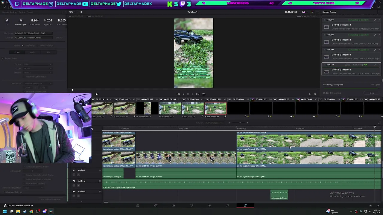Open the Cut page
The height and width of the screenshot is (215, 383).
click(156, 205)
